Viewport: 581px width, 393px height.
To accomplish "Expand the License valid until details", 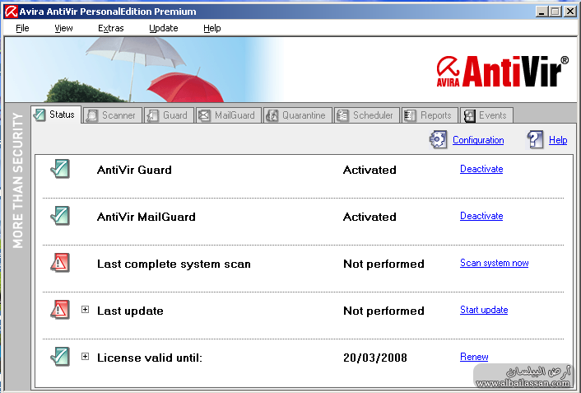I will pyautogui.click(x=86, y=357).
